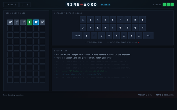
Task: Click greyed letter key T on keyboard
Action: 94,35
